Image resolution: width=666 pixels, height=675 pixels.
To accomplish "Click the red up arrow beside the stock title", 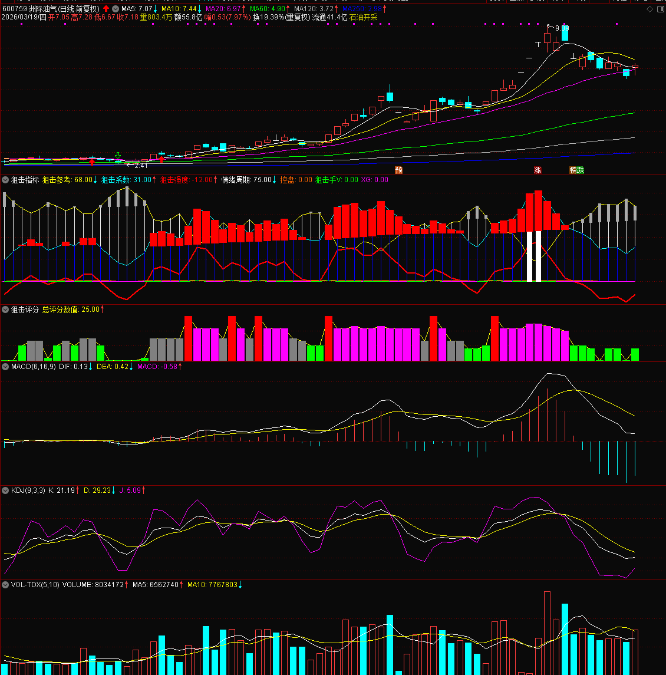I will pos(106,9).
